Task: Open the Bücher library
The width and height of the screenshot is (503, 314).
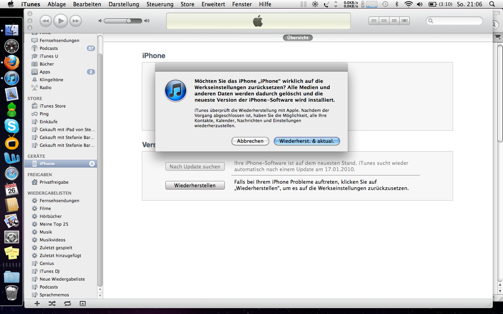Action: tap(61, 64)
